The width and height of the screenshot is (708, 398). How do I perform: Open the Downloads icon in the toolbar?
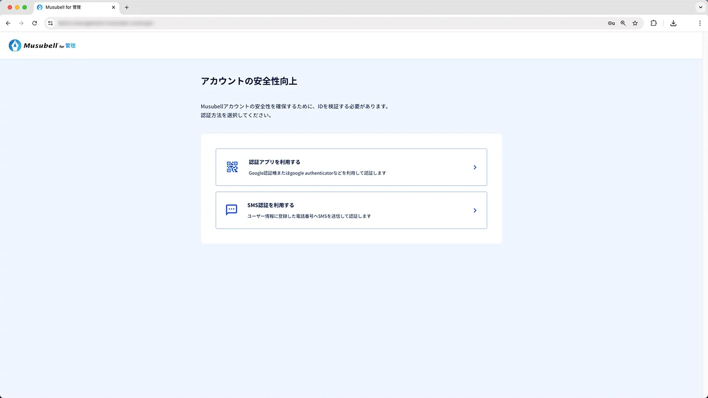coord(673,23)
